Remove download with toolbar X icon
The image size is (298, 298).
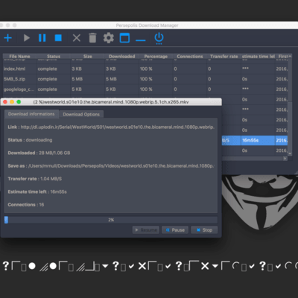pyautogui.click(x=77, y=38)
